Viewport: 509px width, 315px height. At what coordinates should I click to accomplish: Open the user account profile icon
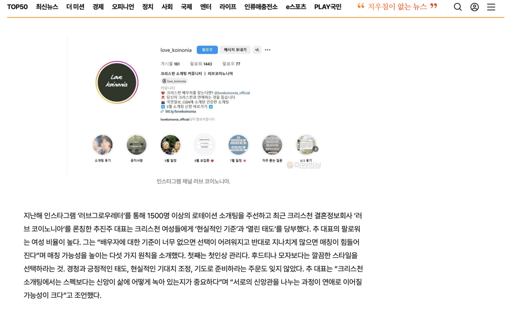(474, 7)
